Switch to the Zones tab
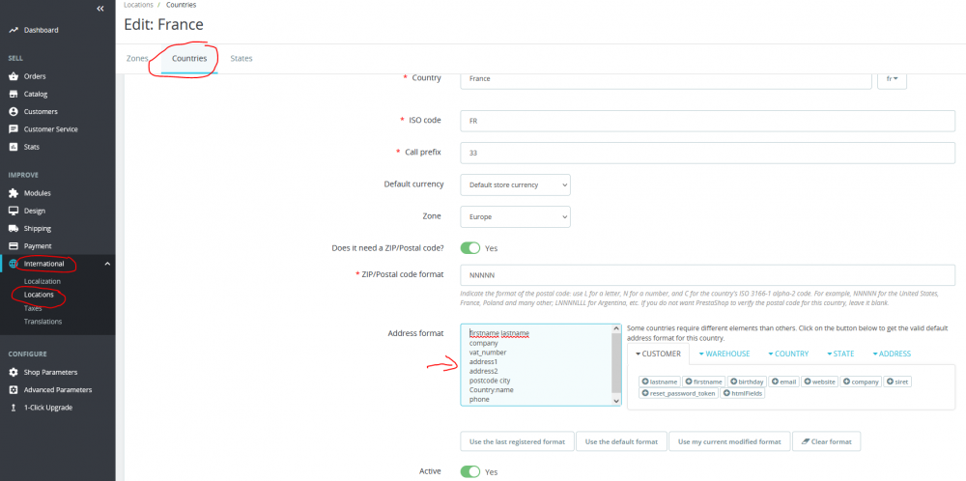Viewport: 966px width, 481px height. (137, 59)
